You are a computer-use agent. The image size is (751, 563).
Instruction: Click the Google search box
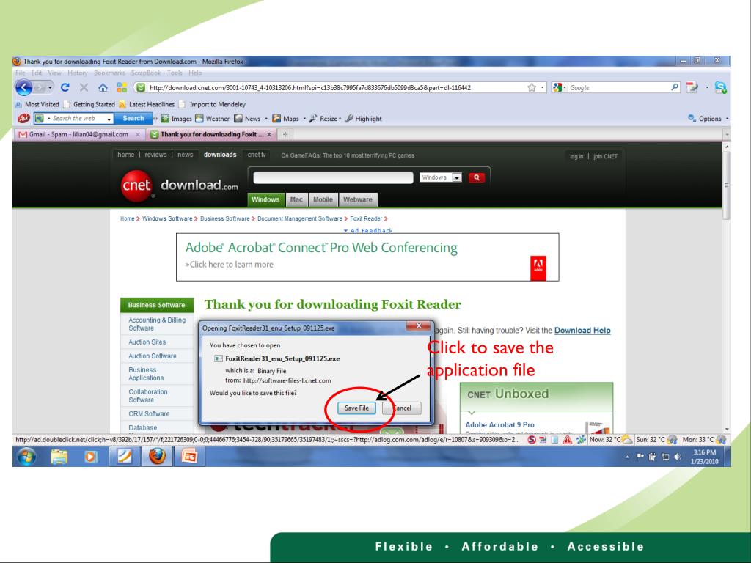coord(619,88)
